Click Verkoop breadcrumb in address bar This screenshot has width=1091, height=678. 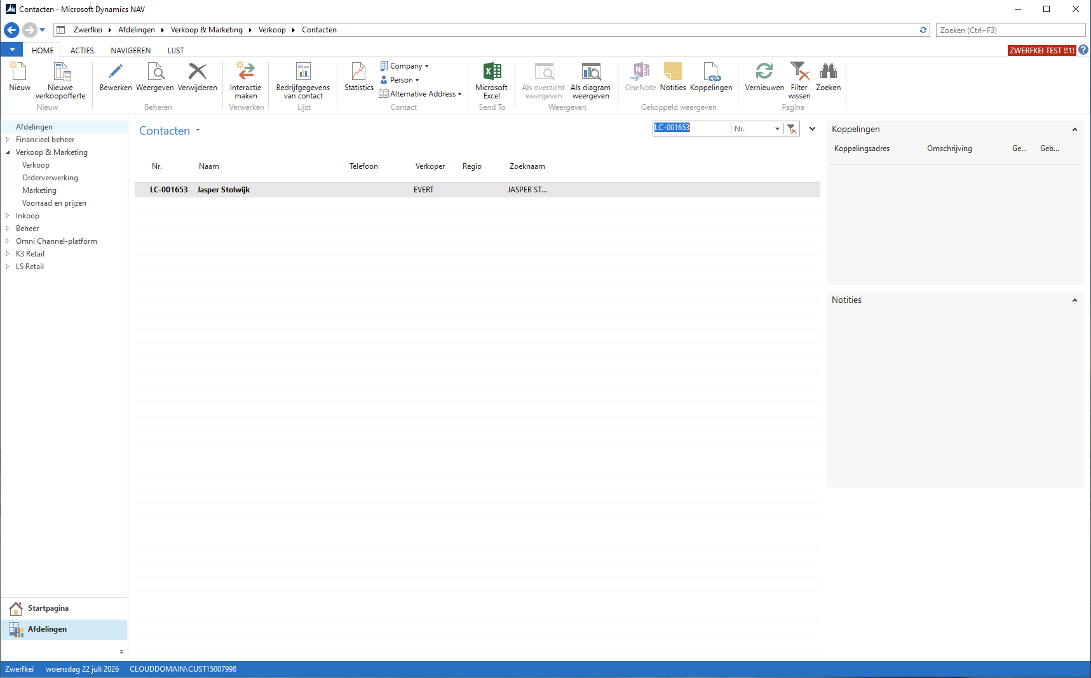pos(272,30)
